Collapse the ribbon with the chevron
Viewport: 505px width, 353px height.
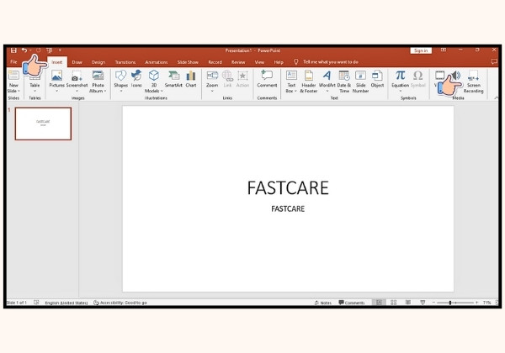point(496,97)
